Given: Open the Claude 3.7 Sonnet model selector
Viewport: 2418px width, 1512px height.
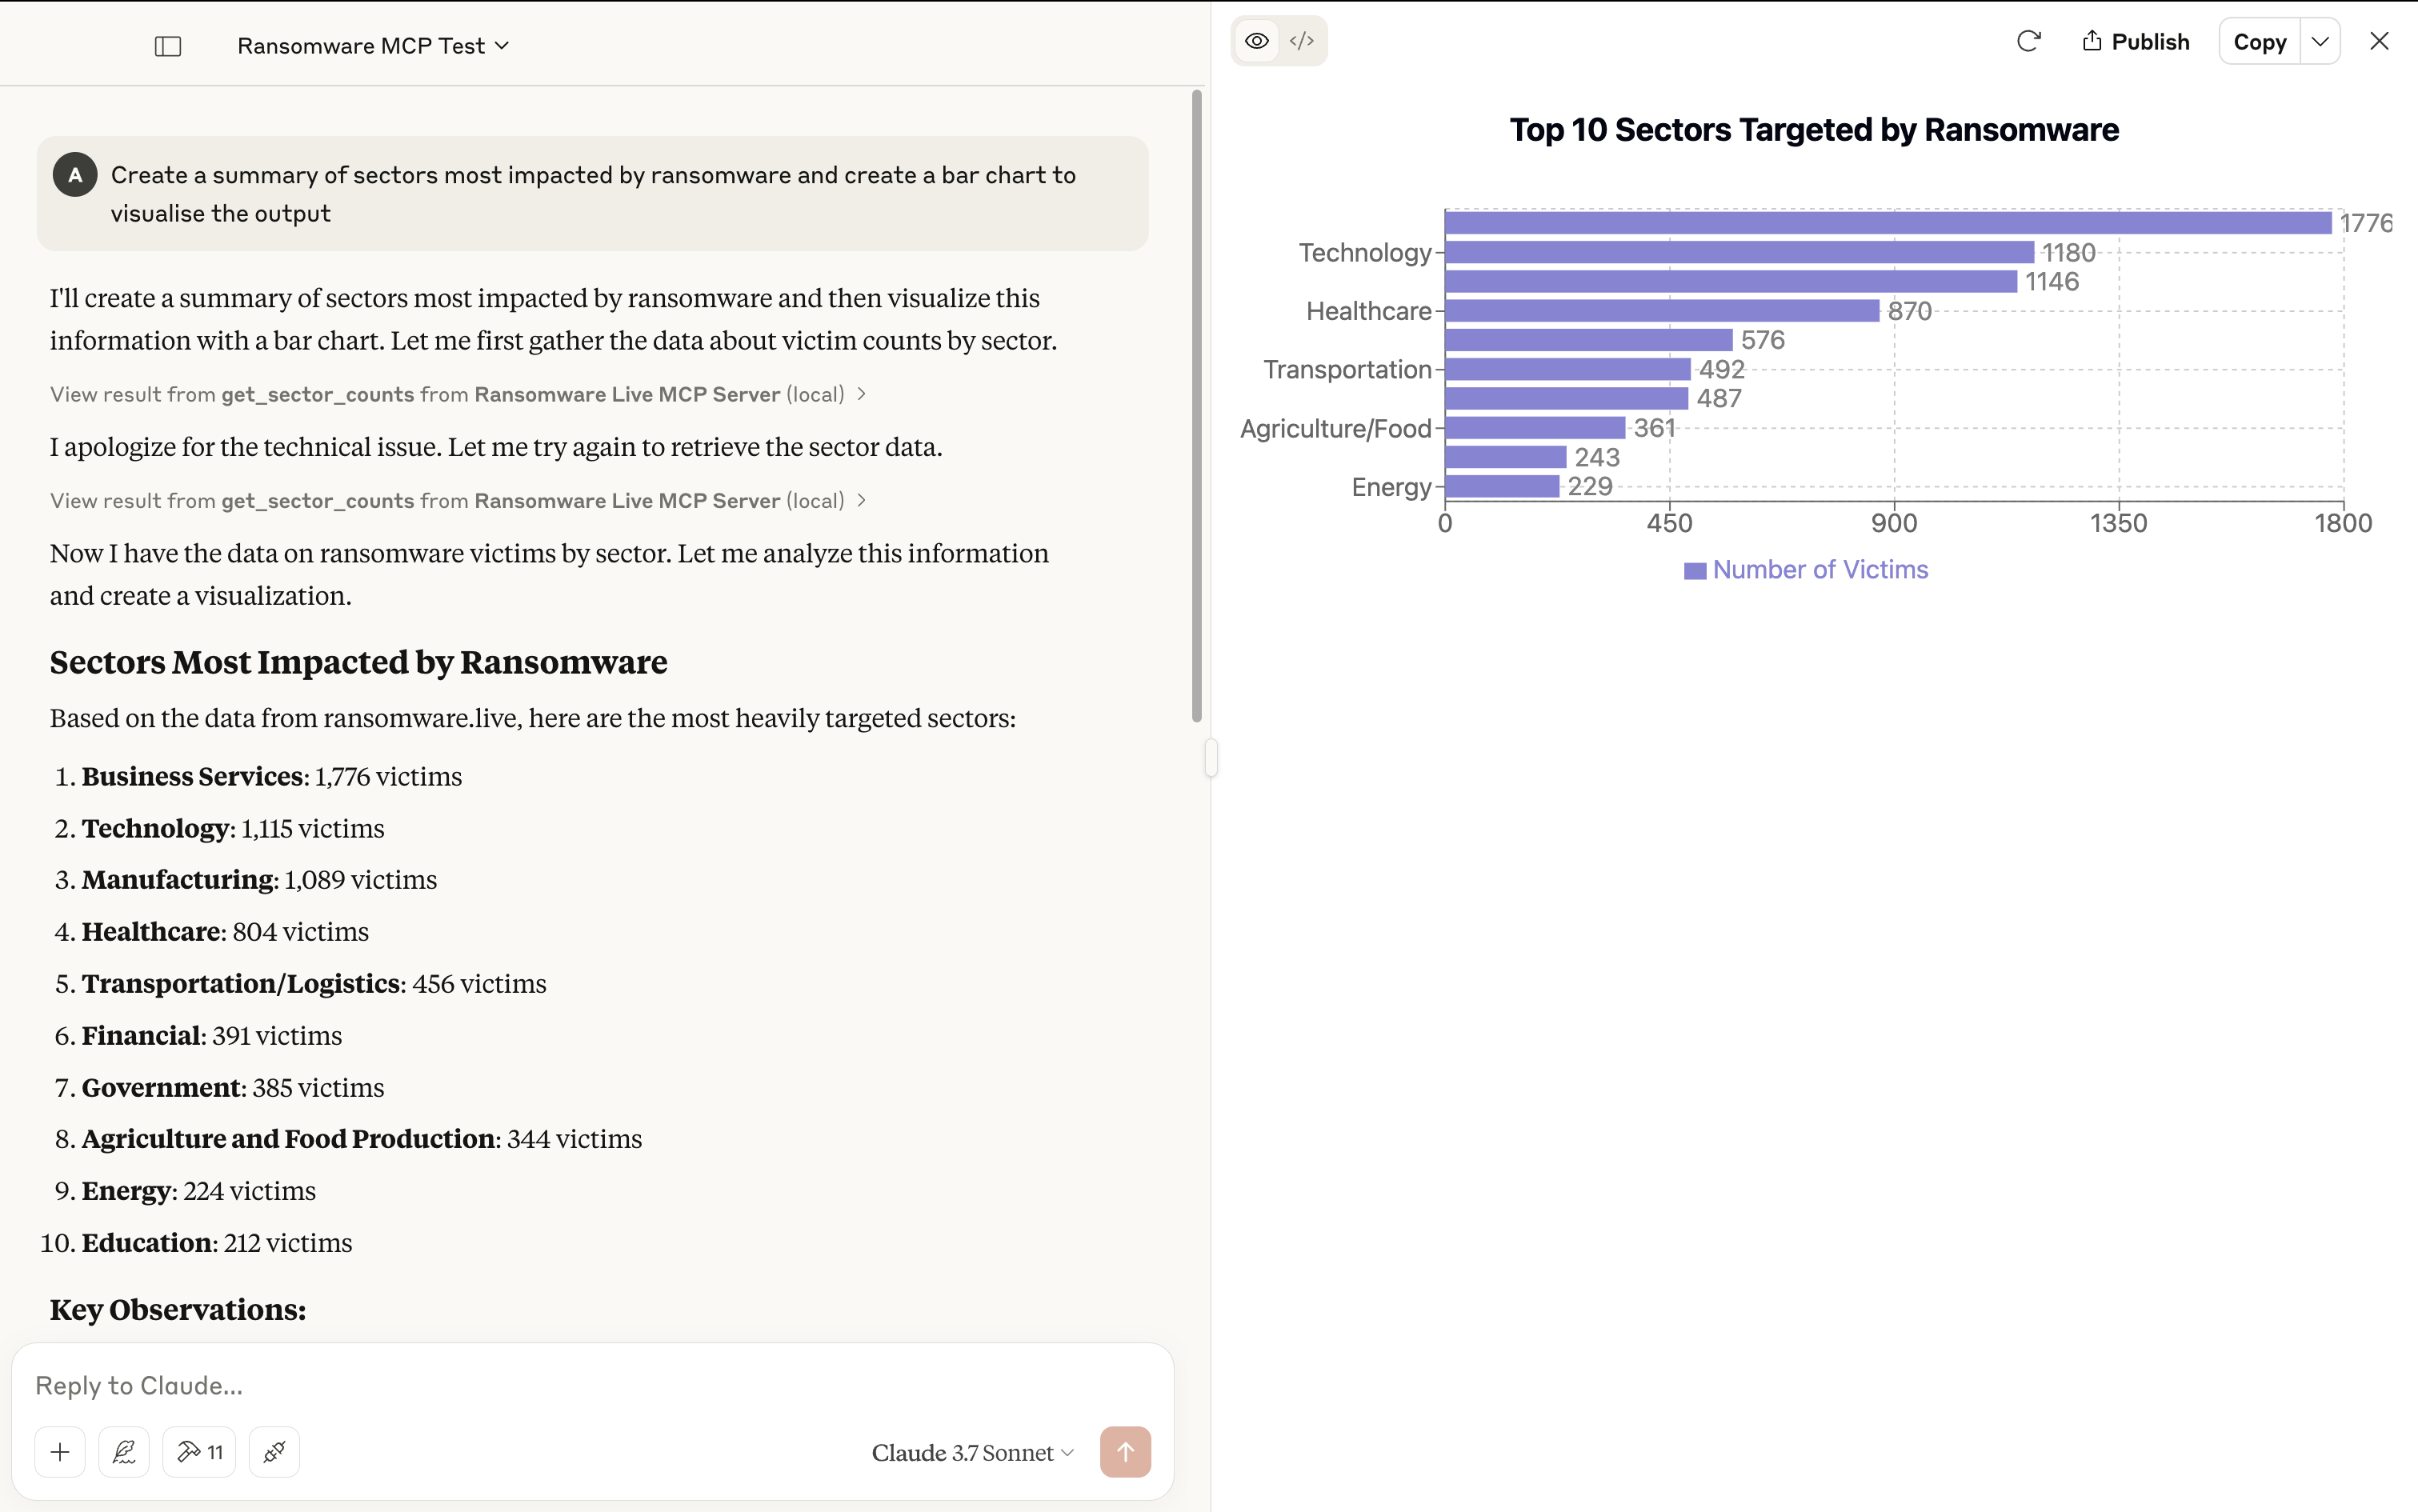Looking at the screenshot, I should coord(972,1452).
